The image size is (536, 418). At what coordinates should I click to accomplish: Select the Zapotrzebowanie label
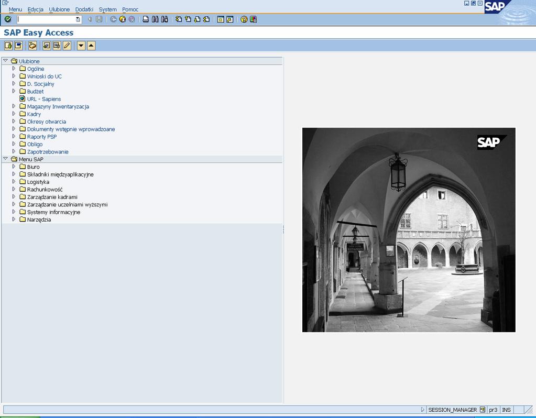[x=48, y=152]
